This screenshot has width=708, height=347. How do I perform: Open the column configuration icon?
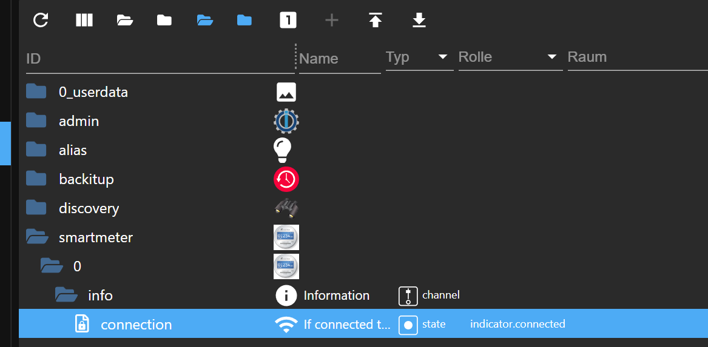click(x=84, y=20)
